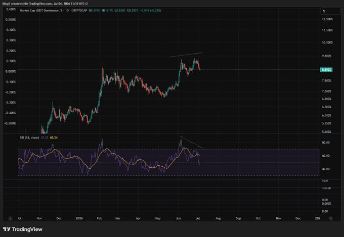Click the RSI 60.00 level label
This screenshot has height=237, width=344.
(x=326, y=156)
